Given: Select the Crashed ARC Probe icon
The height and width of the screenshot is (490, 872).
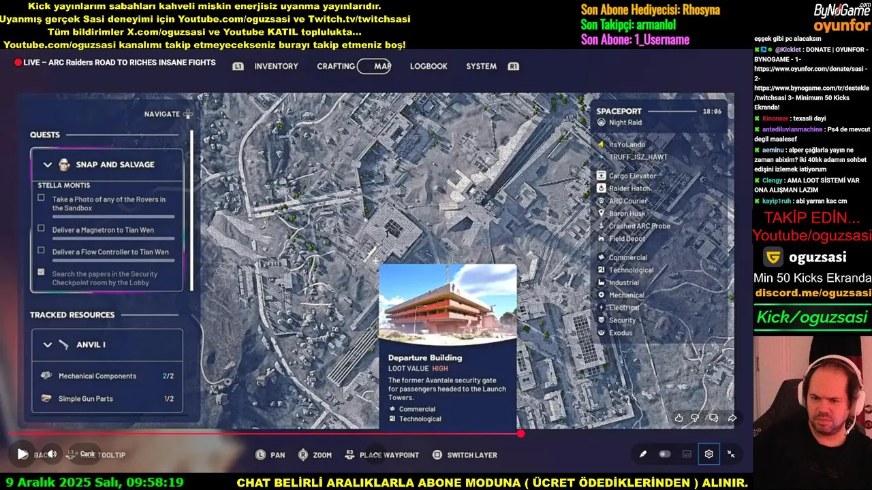Looking at the screenshot, I should coord(602,226).
